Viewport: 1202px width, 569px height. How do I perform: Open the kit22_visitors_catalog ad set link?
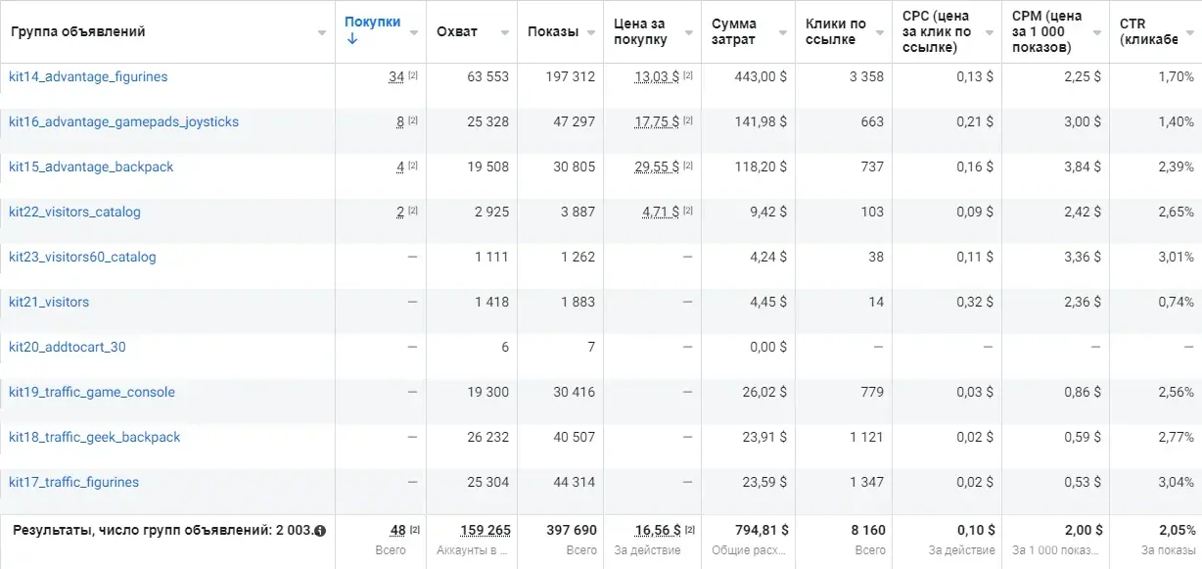click(74, 212)
